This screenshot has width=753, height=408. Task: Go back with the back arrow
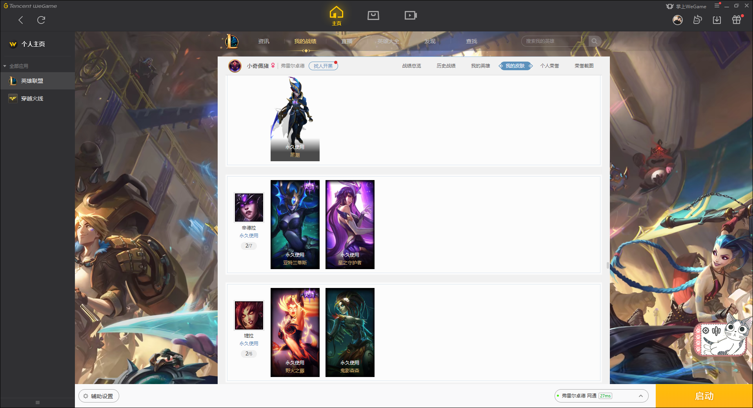pyautogui.click(x=21, y=20)
